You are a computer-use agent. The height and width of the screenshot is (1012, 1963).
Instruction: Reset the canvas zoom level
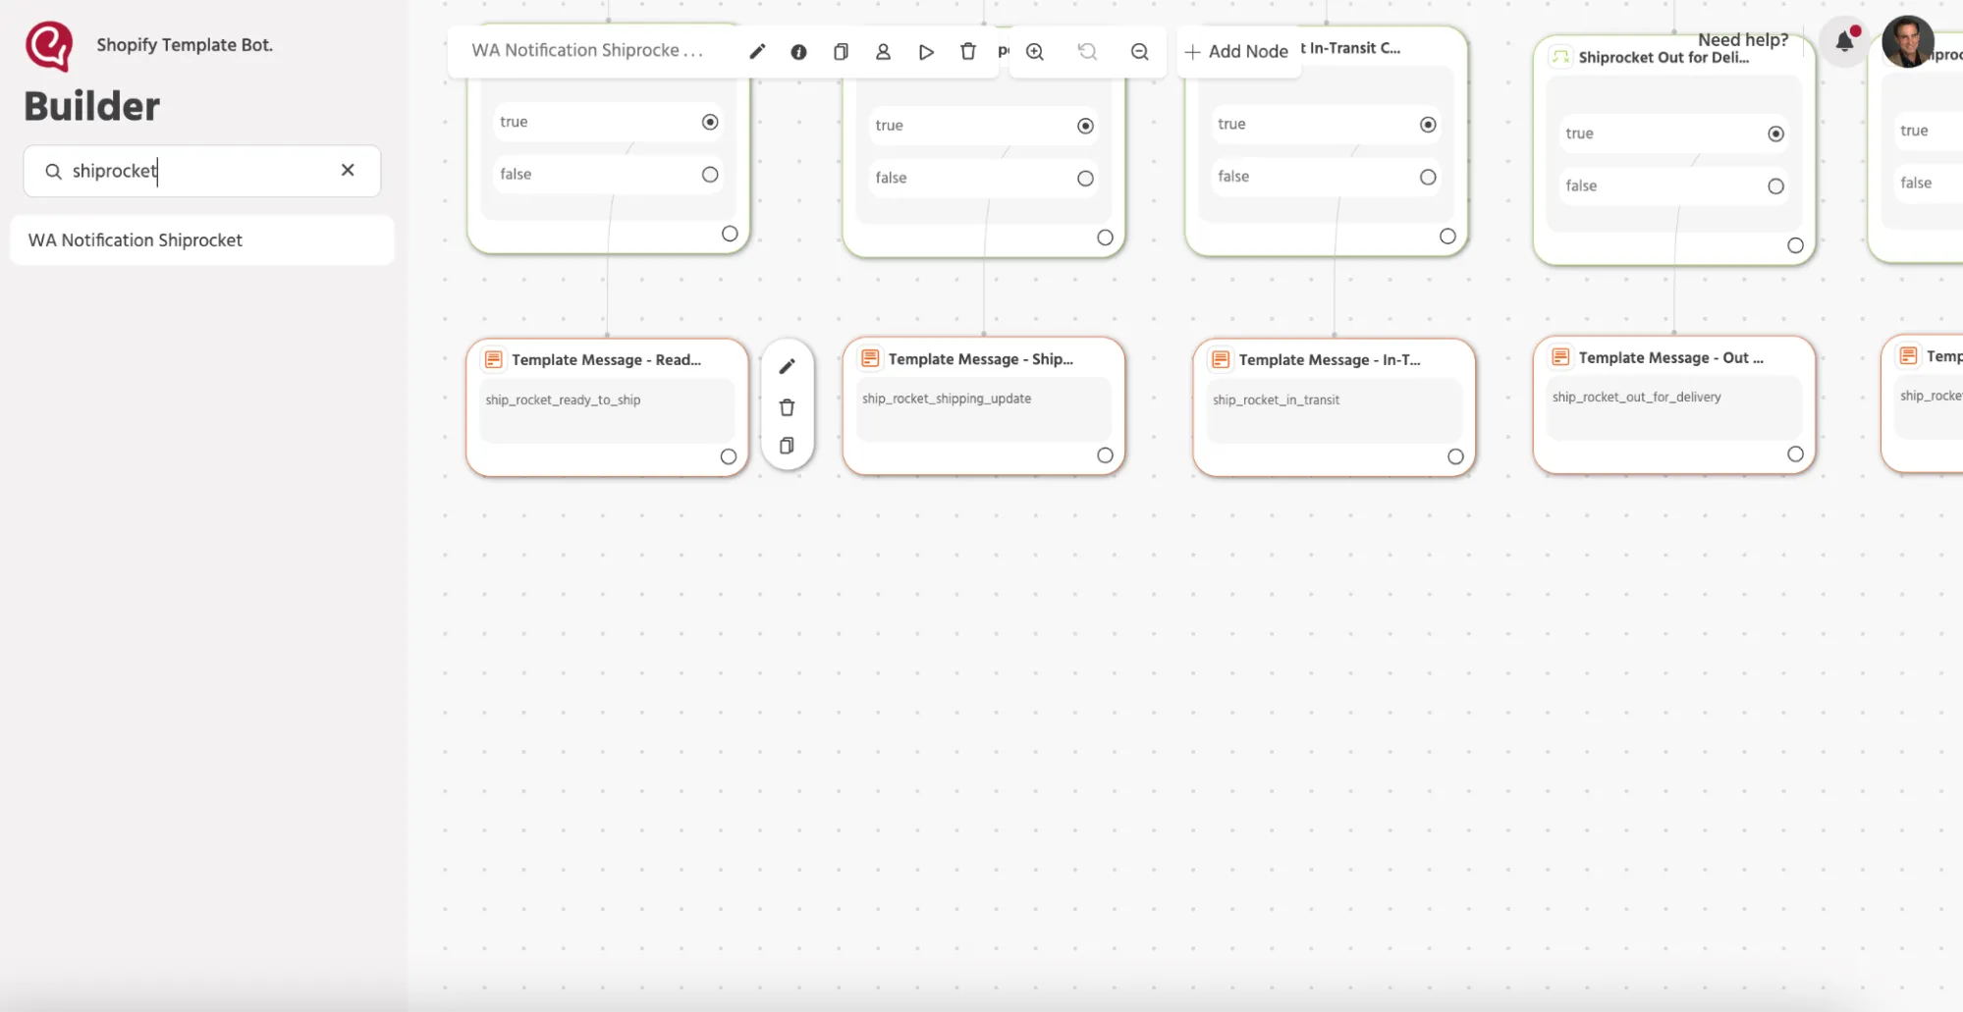(1087, 51)
